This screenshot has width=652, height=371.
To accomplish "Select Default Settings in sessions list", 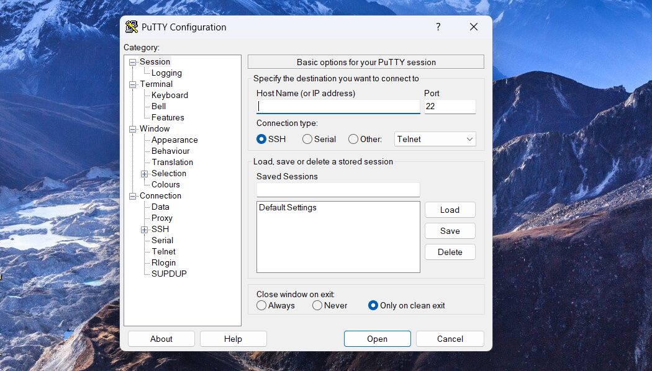I will pos(288,208).
